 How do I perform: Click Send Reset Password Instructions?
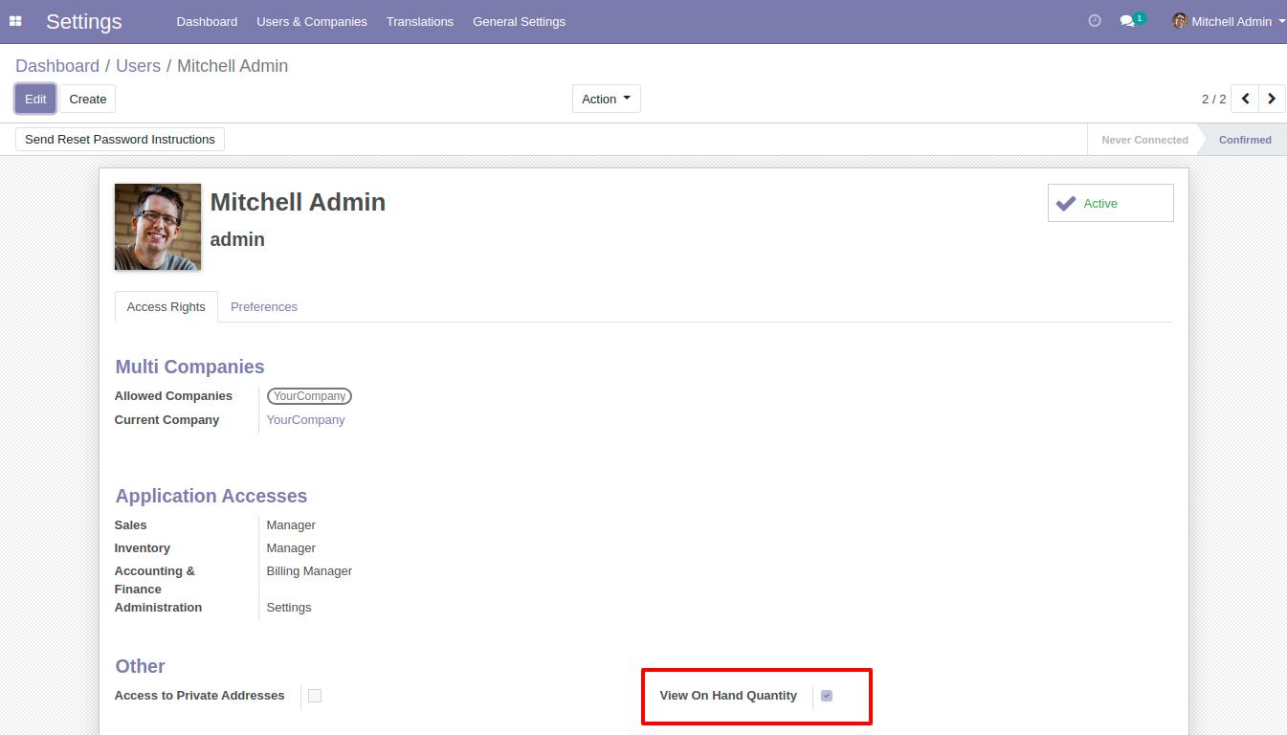pos(120,139)
